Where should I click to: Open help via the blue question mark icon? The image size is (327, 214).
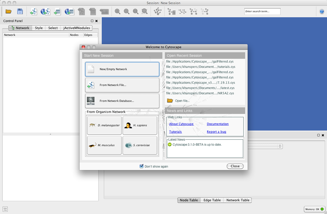click(x=322, y=11)
